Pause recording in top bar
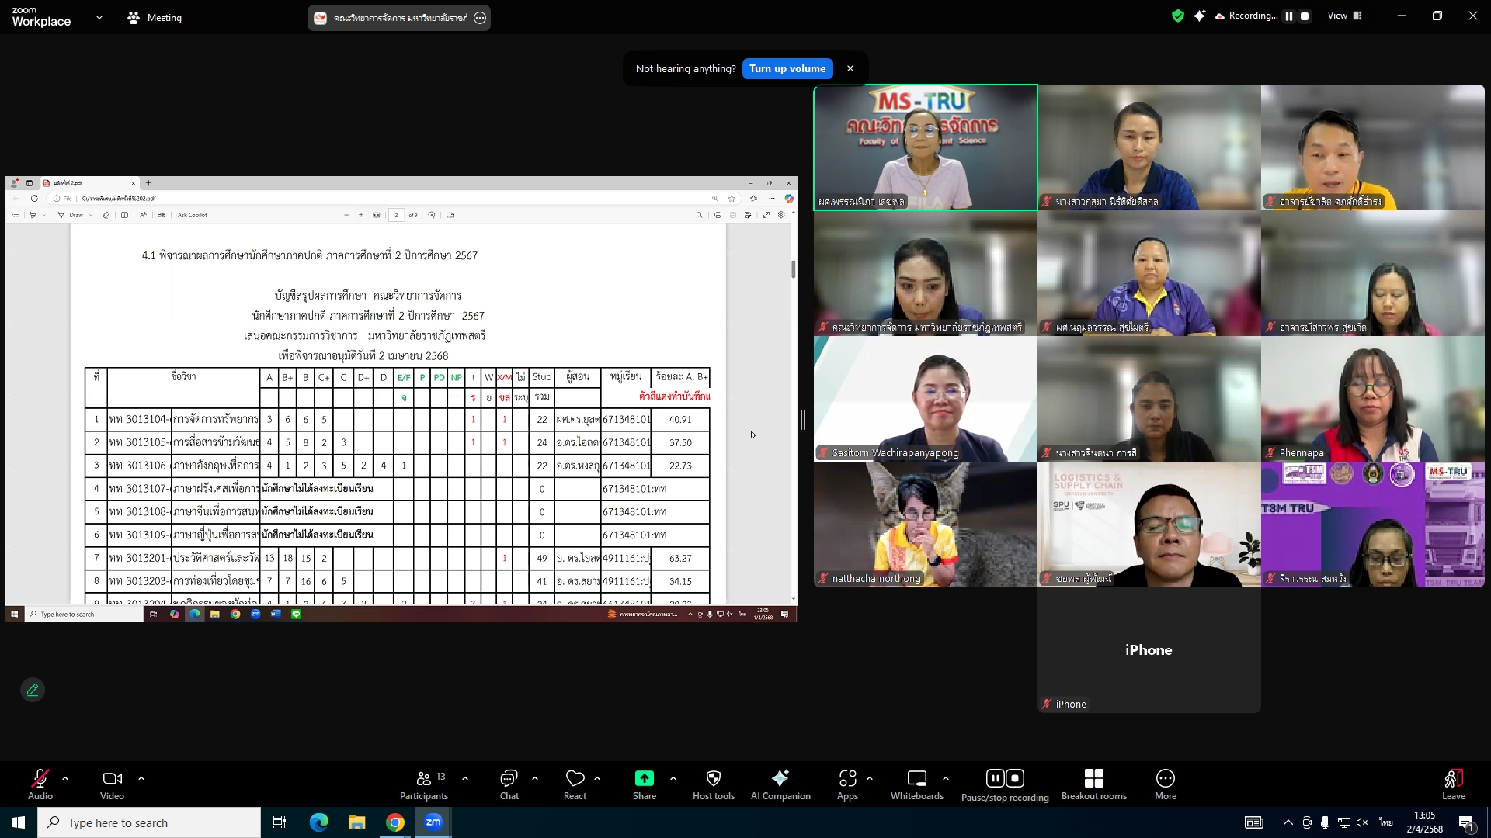This screenshot has height=838, width=1491. (x=1289, y=16)
